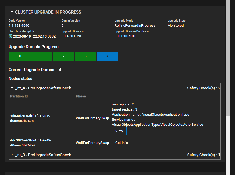Expand the _nt_3 PreUpgradeSafetyCheck section
The image size is (235, 175).
[11, 154]
